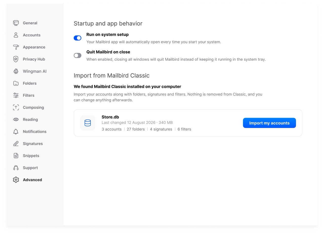Enable Quit Mailbird on close toggle
Viewport: 324px width, 235px height.
pos(77,55)
